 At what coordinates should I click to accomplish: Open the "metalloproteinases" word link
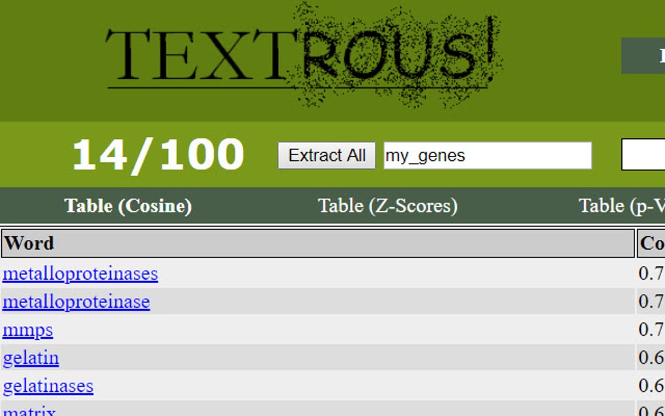[80, 274]
